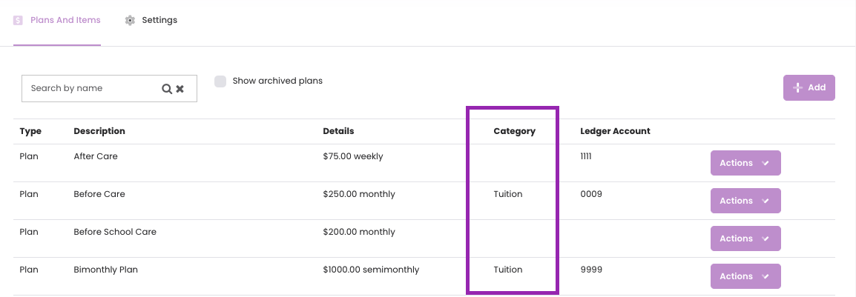Click the magnifying glass search icon

167,88
